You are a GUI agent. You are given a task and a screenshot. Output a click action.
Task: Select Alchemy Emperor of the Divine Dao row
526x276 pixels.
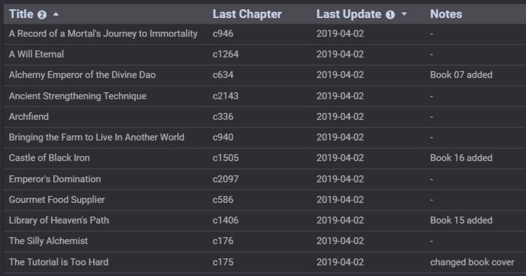pos(265,75)
